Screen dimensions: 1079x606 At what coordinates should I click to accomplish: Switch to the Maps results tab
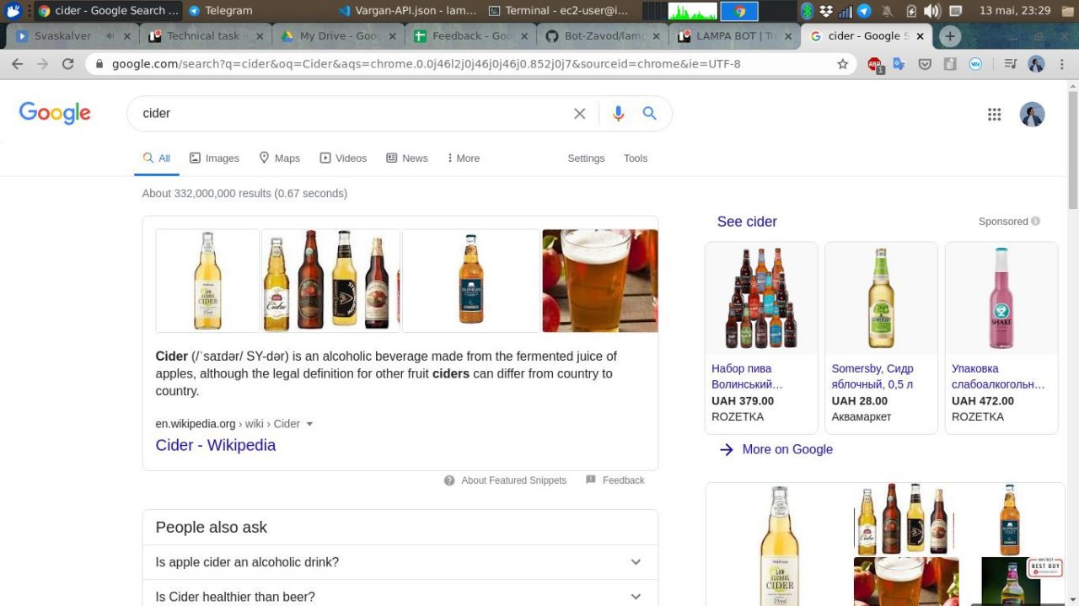(x=279, y=158)
